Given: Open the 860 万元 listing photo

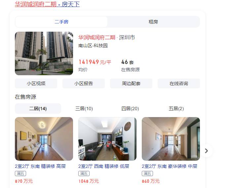Looking at the screenshot, I should tap(171, 139).
